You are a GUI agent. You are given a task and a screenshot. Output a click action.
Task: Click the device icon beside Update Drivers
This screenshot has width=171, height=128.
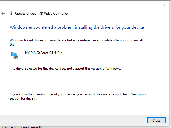[x=11, y=14]
